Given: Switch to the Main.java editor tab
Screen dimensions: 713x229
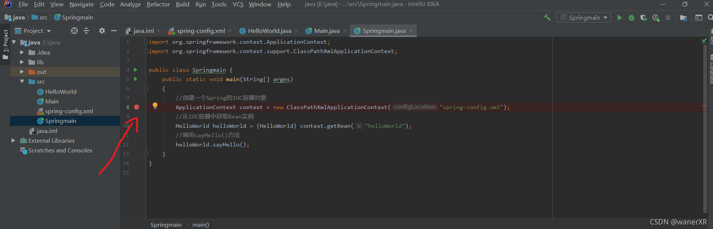Looking at the screenshot, I should pos(327,31).
